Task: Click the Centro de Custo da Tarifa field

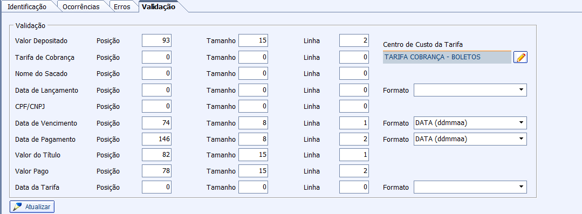Action: 447,57
